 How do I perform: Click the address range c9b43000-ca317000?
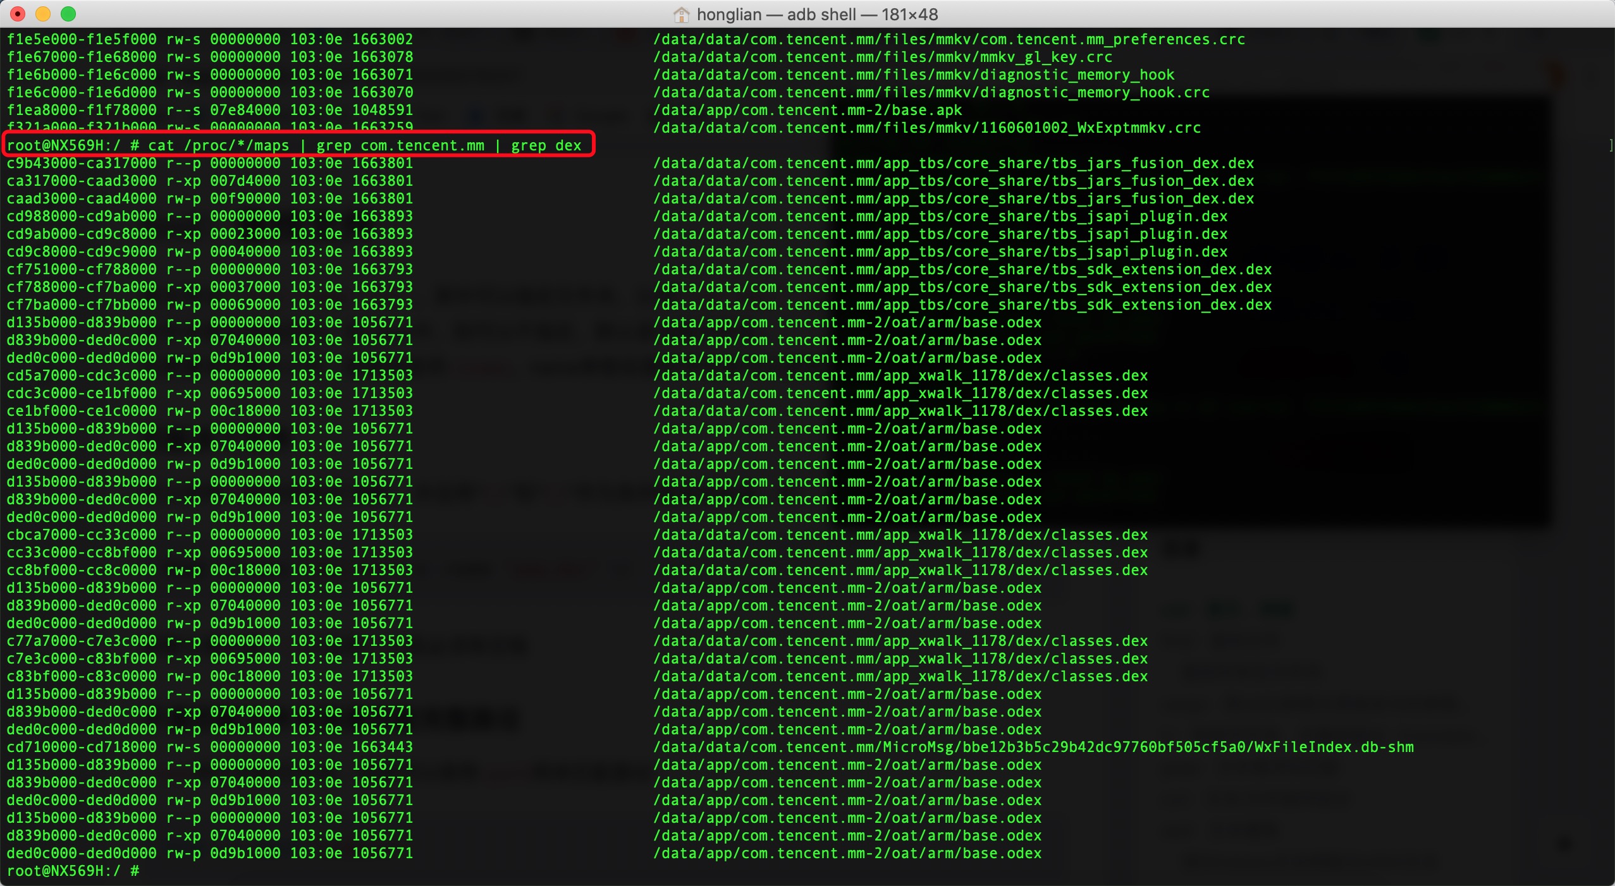[82, 163]
